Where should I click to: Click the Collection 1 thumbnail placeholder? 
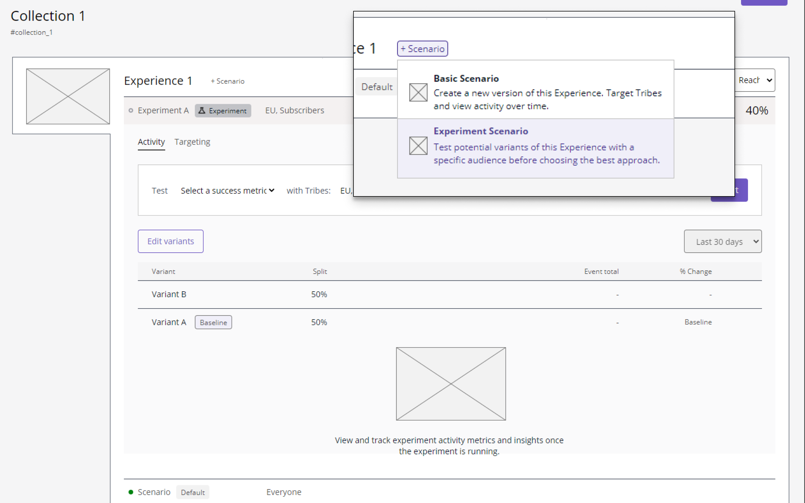tap(68, 96)
